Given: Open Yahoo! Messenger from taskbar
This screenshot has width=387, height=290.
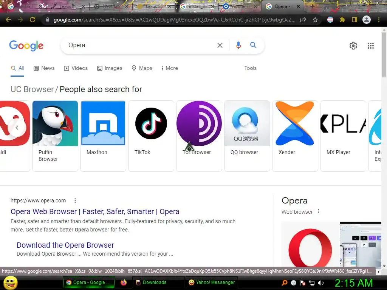Looking at the screenshot, I should pyautogui.click(x=212, y=282).
